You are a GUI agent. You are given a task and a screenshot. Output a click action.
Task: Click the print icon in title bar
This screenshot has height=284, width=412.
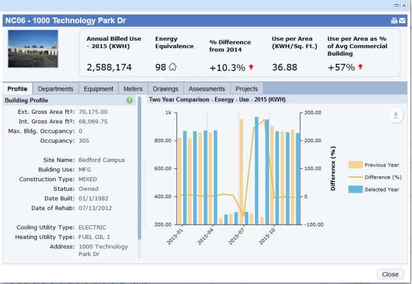tap(394, 21)
